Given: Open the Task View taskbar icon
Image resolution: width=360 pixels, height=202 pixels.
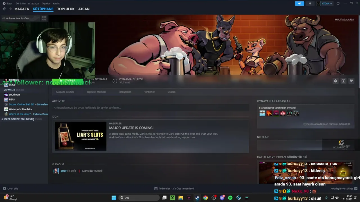Looking at the screenshot, I should point(164,198).
